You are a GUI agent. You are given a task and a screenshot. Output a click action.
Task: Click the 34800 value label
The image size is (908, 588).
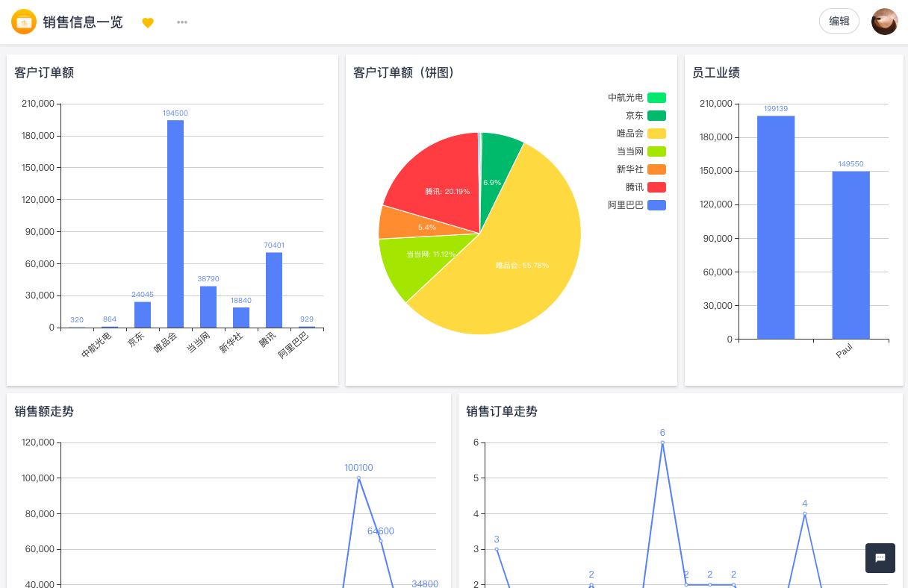[425, 584]
